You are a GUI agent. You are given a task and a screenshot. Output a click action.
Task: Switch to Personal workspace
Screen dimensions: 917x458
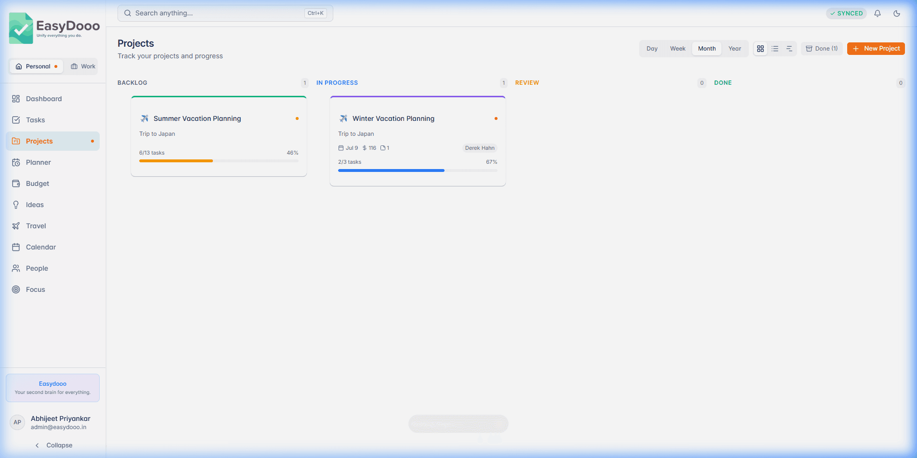click(x=37, y=66)
